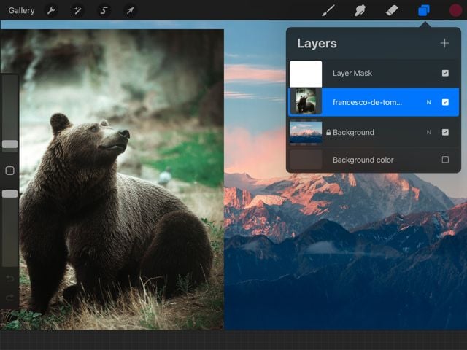Select the bear layer thumbnail

(x=306, y=102)
